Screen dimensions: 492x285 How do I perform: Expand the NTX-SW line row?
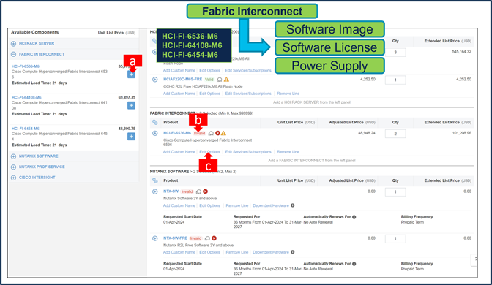point(155,191)
